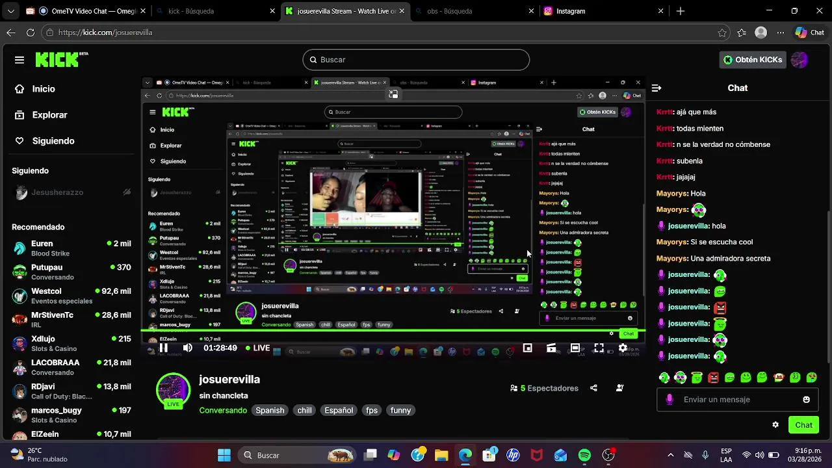The height and width of the screenshot is (468, 832).
Task: Click Obtén KICKs button
Action: [752, 60]
